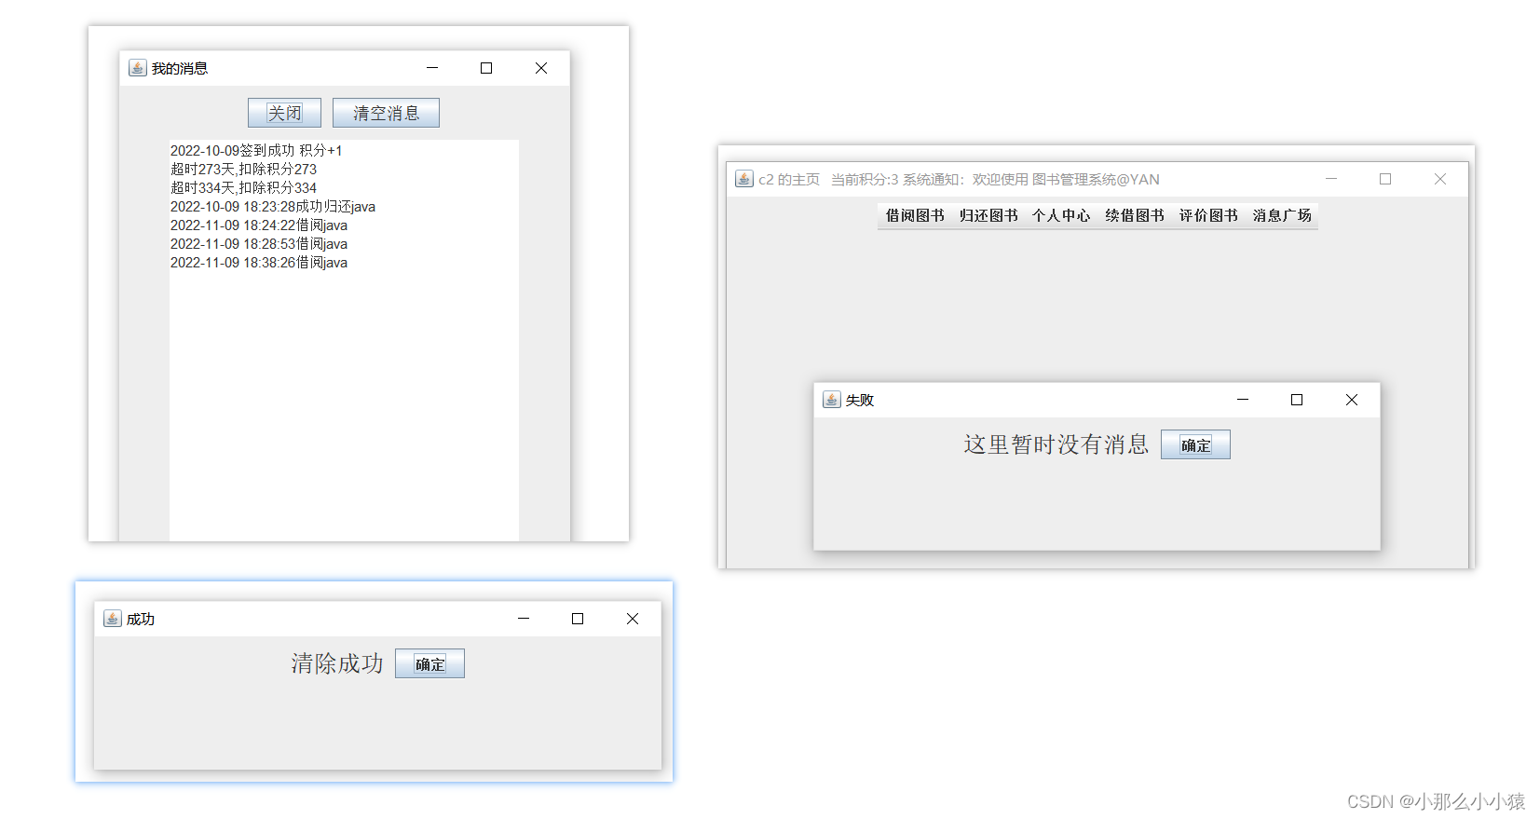This screenshot has width=1540, height=819.
Task: Close the 成功 dialog window
Action: [x=633, y=619]
